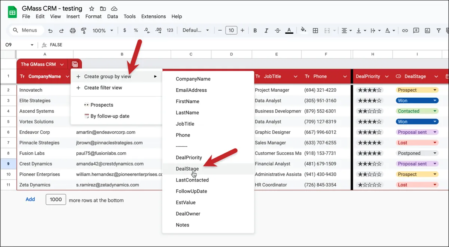Open the DealPriority column header dropdown arrow
Screen dimensions: 449x247
pos(387,76)
